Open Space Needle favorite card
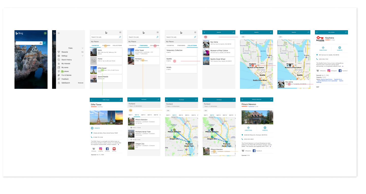This screenshot has width=366, height=194. (x=106, y=78)
